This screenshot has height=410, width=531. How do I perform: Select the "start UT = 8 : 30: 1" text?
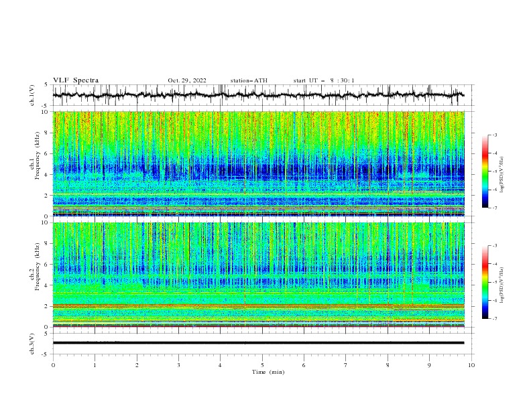tap(324, 80)
